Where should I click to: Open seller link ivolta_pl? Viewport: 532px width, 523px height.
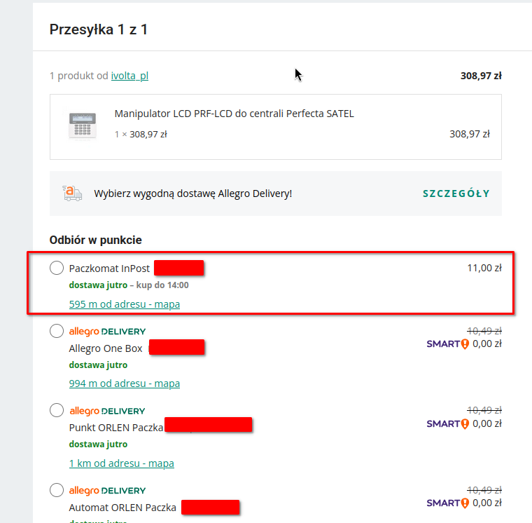tap(129, 76)
